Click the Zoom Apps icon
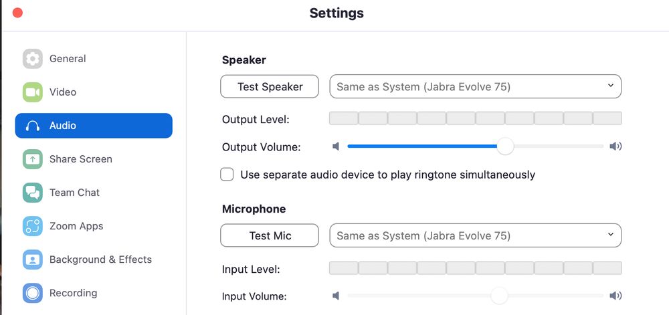Viewport: 669px width, 315px height. tap(32, 226)
